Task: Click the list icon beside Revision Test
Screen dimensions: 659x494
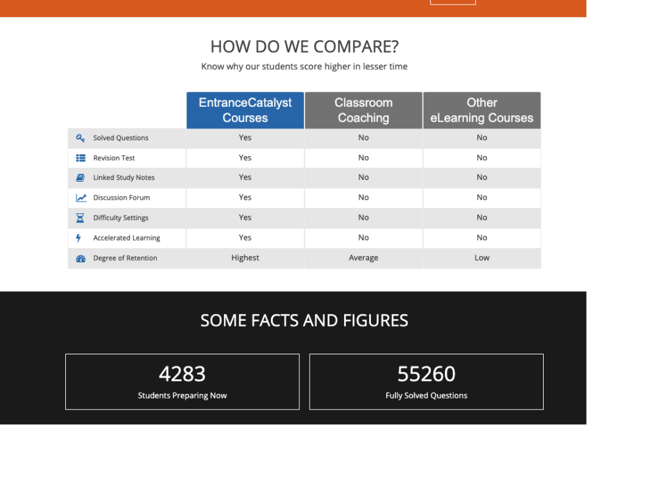Action: coord(80,158)
